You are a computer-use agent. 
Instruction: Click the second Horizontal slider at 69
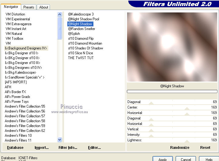tap(151, 125)
